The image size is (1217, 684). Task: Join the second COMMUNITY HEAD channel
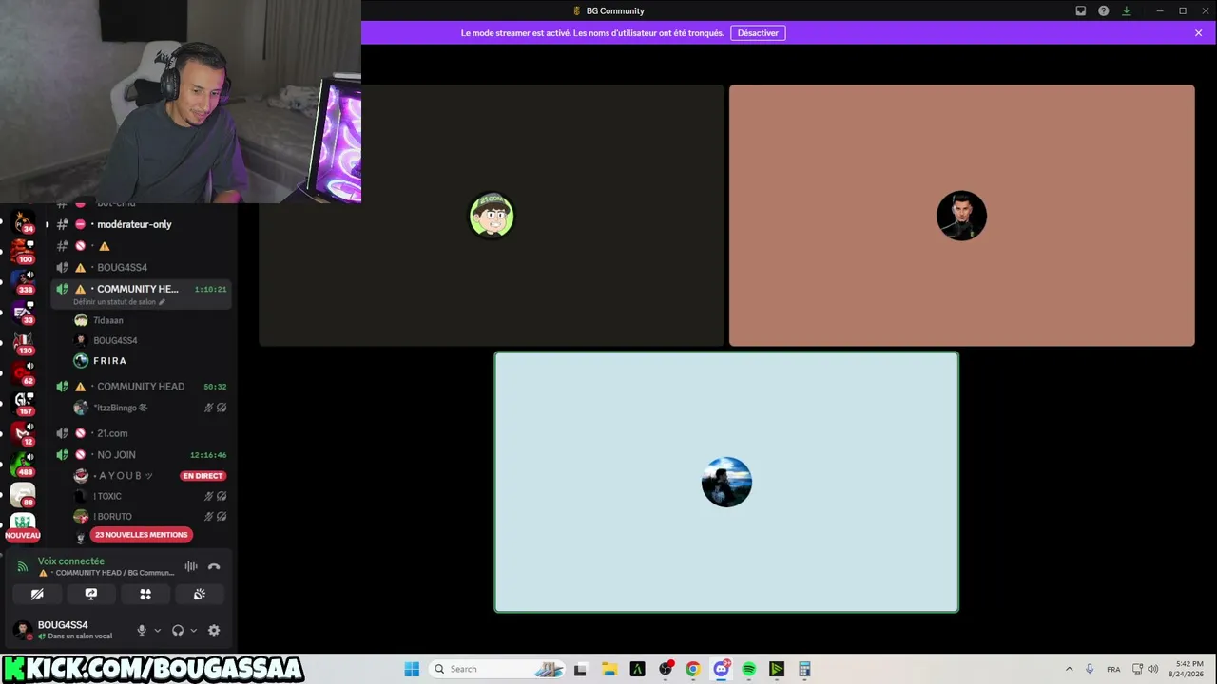pos(140,387)
